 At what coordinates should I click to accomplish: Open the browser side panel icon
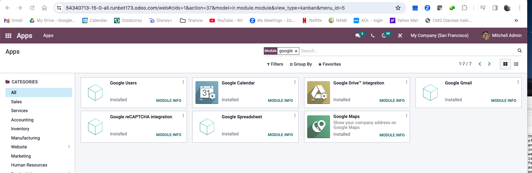(x=495, y=8)
